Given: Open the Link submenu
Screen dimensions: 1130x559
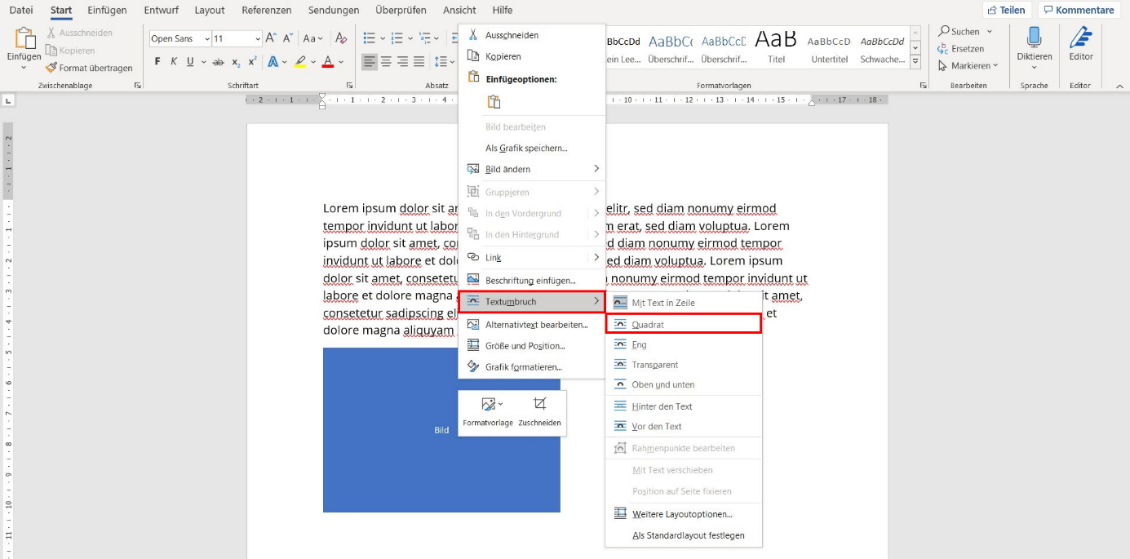Looking at the screenshot, I should pyautogui.click(x=532, y=257).
